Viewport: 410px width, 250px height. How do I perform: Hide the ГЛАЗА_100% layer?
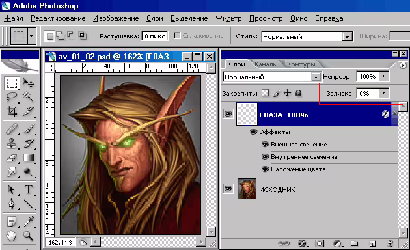(x=228, y=114)
